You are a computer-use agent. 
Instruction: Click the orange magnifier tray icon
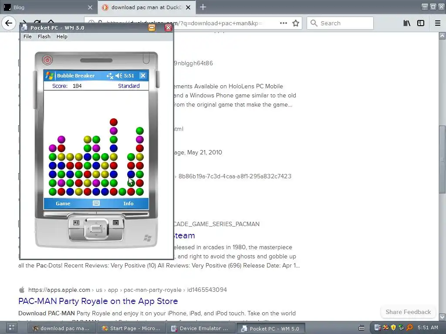(409, 328)
